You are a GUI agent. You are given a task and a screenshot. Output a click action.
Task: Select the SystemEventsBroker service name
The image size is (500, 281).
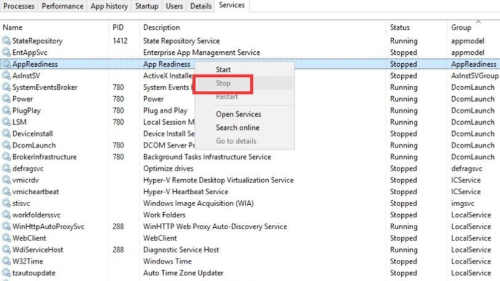[x=44, y=87]
